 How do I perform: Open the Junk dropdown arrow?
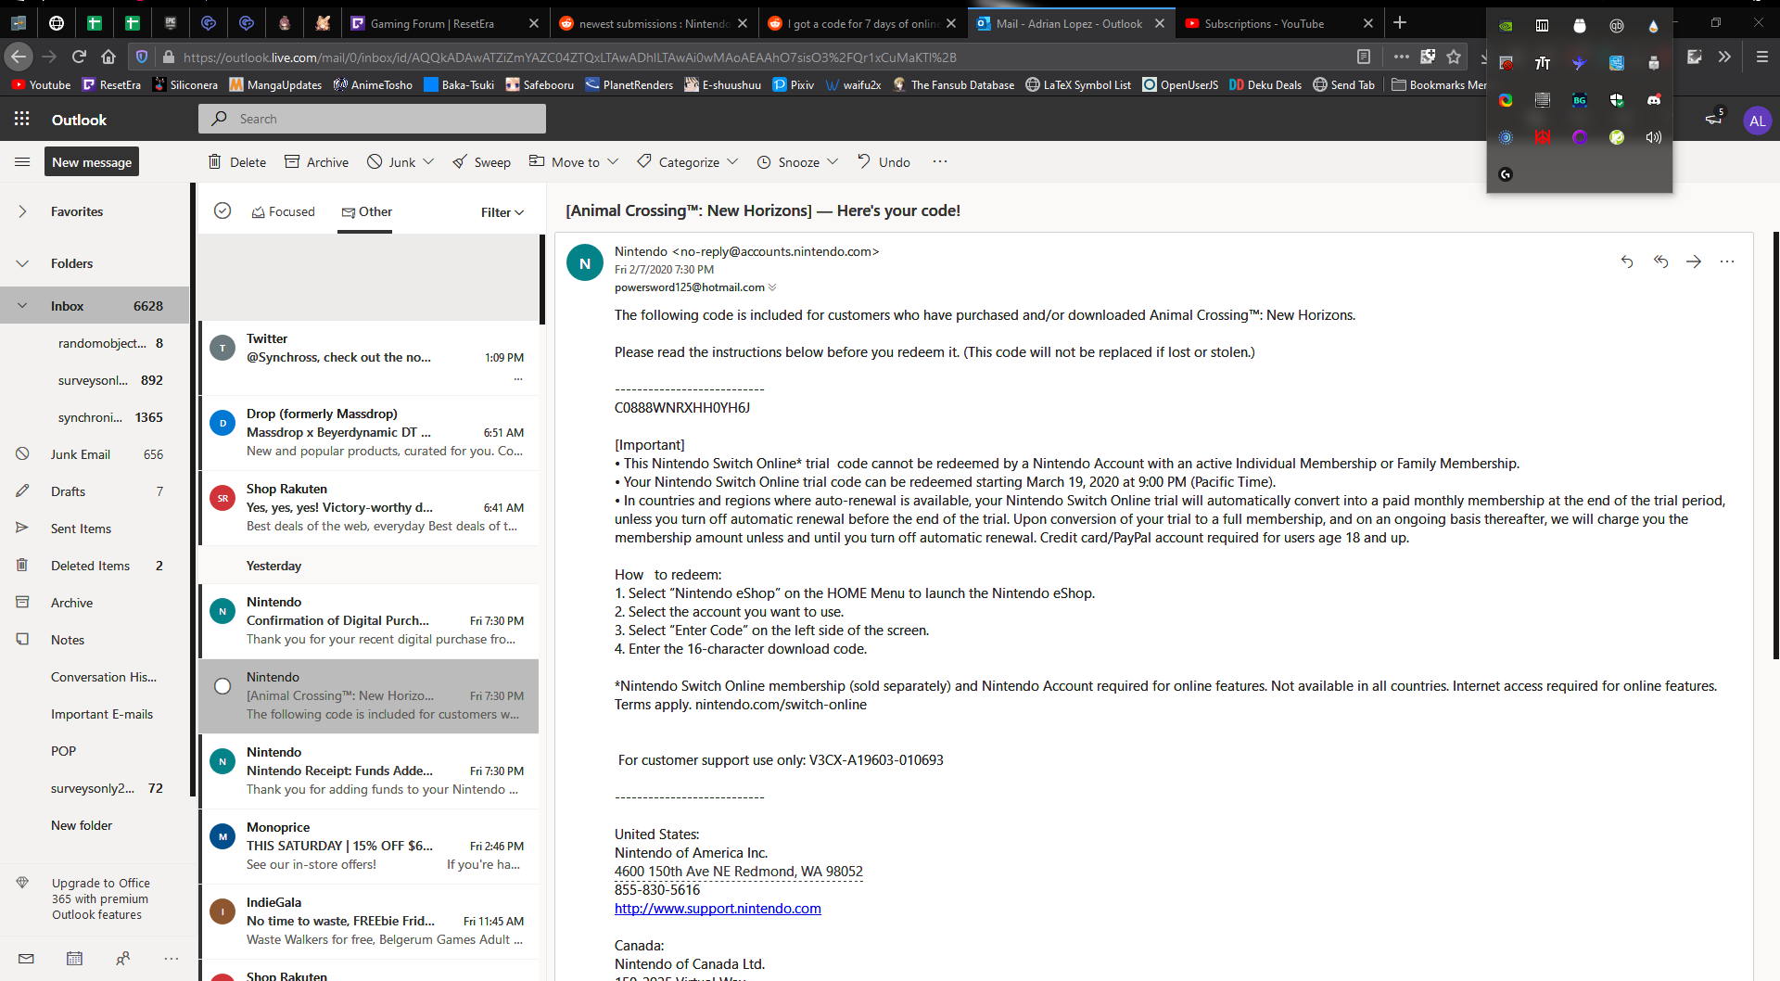(x=428, y=161)
